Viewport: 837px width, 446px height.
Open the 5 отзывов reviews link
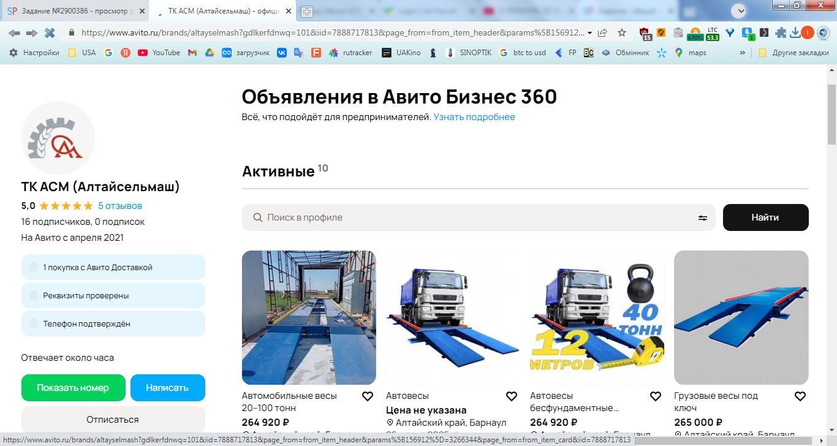[x=120, y=206]
